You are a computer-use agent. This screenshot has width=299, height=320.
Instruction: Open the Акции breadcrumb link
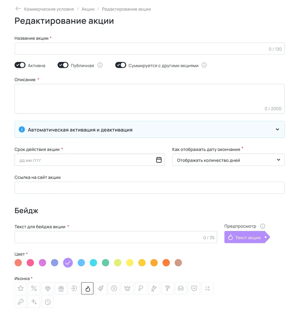(x=88, y=9)
